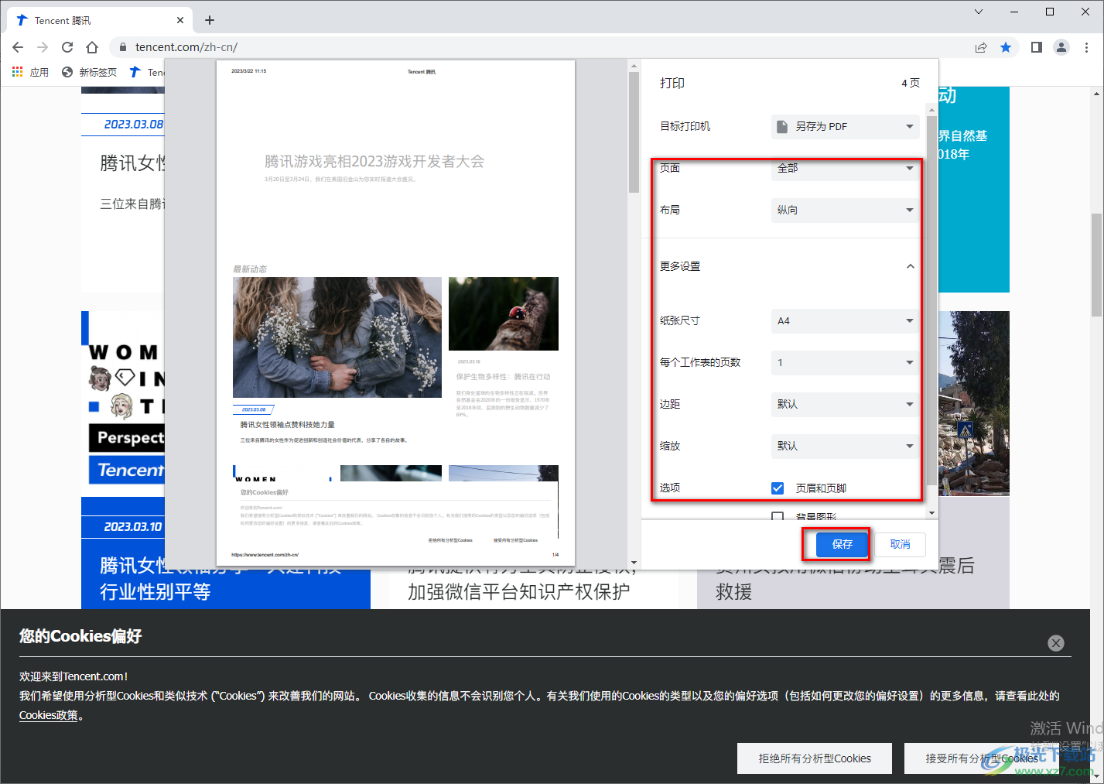
Task: Open a new tab with plus button
Action: 210,20
